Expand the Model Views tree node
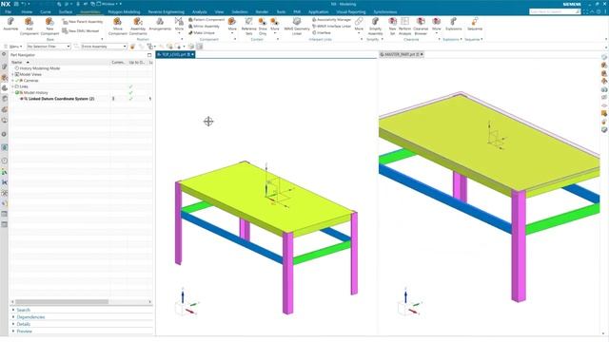 coord(12,74)
